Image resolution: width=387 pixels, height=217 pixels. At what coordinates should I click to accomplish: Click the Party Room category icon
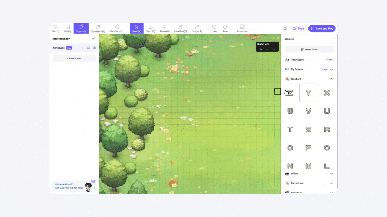pos(287,183)
